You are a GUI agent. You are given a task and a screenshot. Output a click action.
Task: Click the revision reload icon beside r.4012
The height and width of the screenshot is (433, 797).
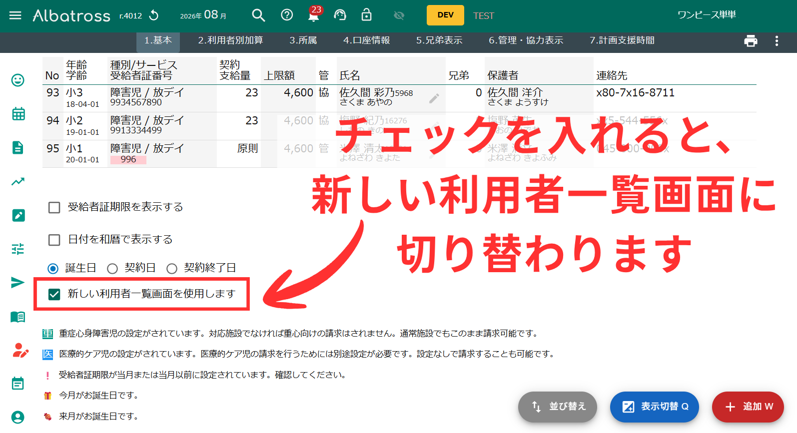pyautogui.click(x=154, y=15)
